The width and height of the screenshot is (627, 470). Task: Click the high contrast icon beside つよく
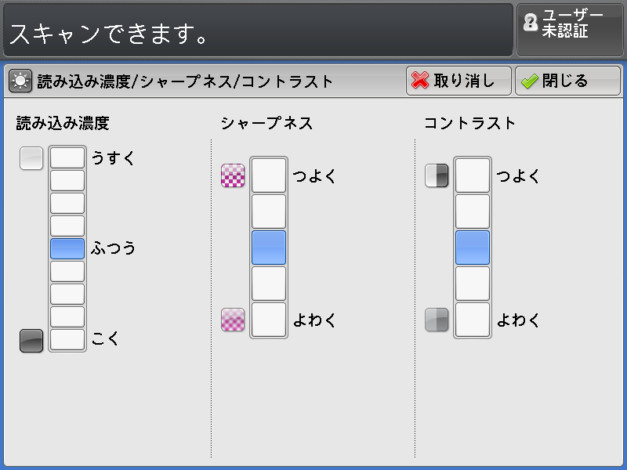tap(437, 175)
